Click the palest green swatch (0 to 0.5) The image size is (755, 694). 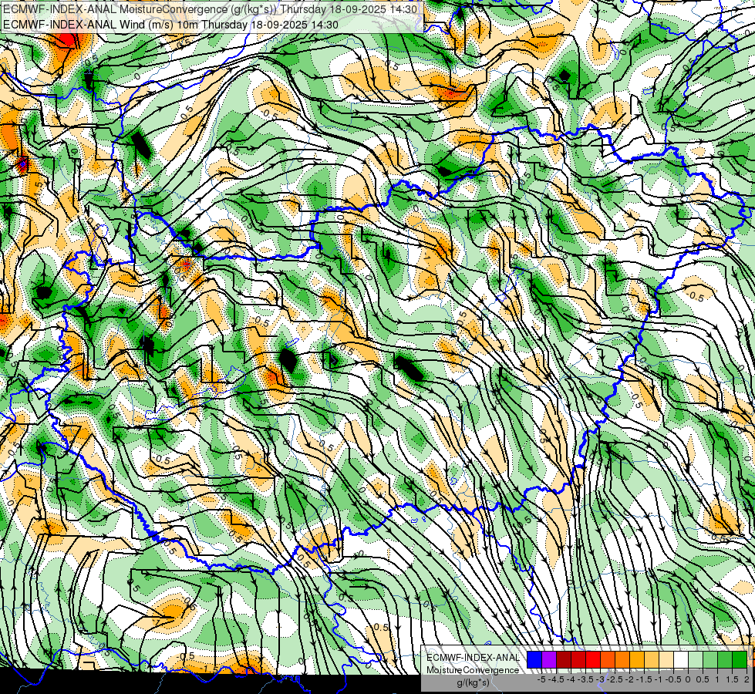pyautogui.click(x=696, y=660)
